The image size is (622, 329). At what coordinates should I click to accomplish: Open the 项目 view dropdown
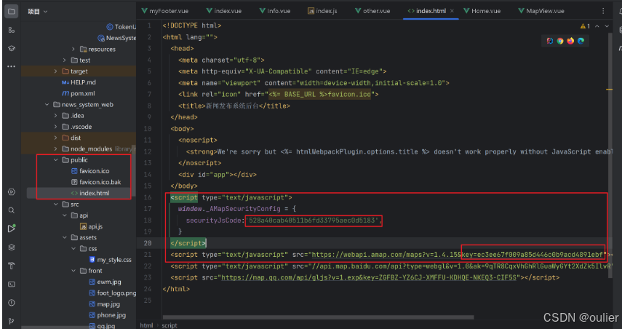pos(37,12)
